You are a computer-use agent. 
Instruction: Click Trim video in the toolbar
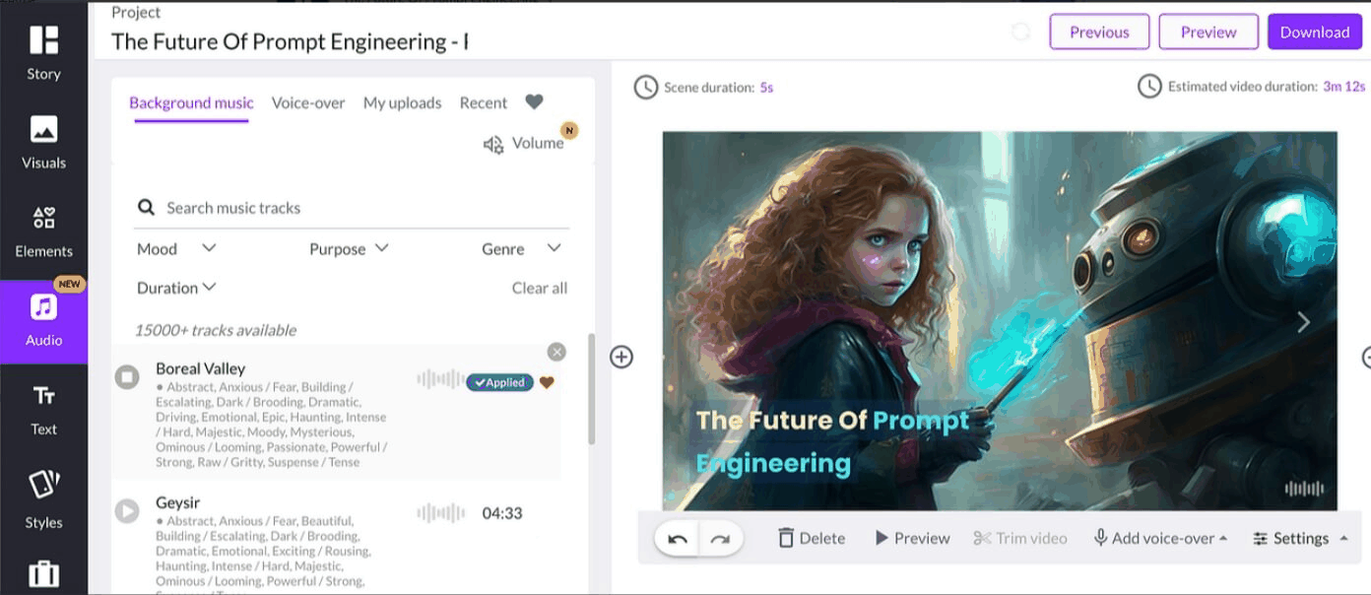click(x=1020, y=538)
